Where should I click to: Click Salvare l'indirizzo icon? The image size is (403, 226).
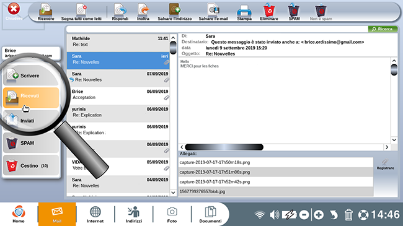(x=175, y=12)
